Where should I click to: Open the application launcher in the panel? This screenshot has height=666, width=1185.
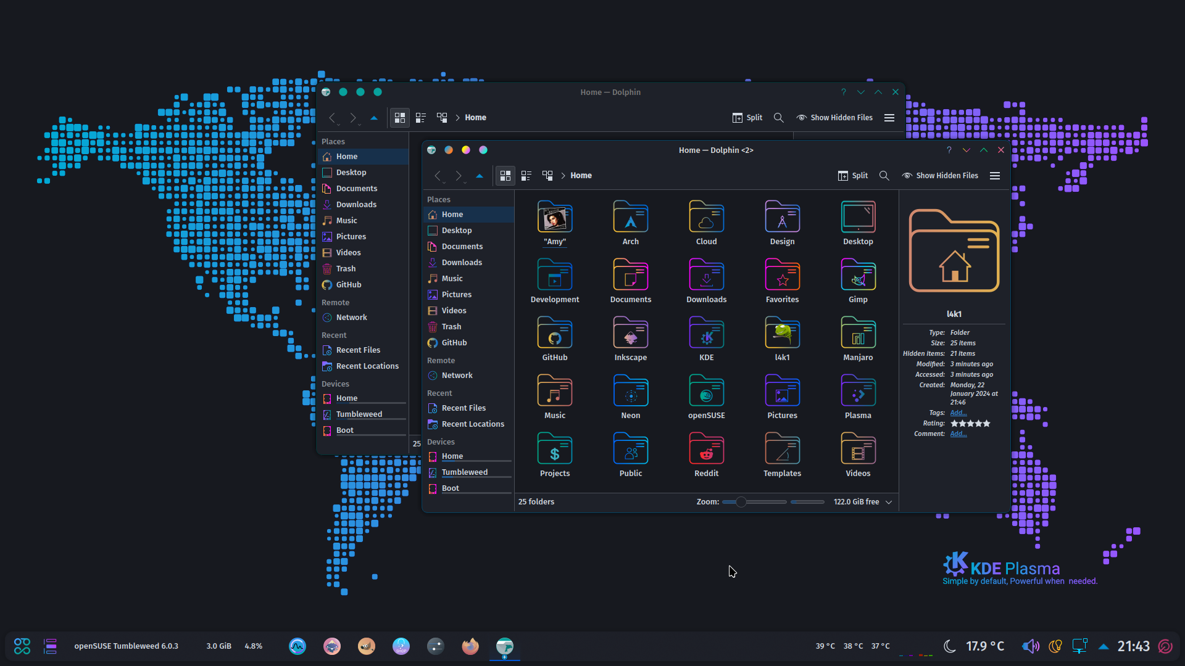pos(22,646)
